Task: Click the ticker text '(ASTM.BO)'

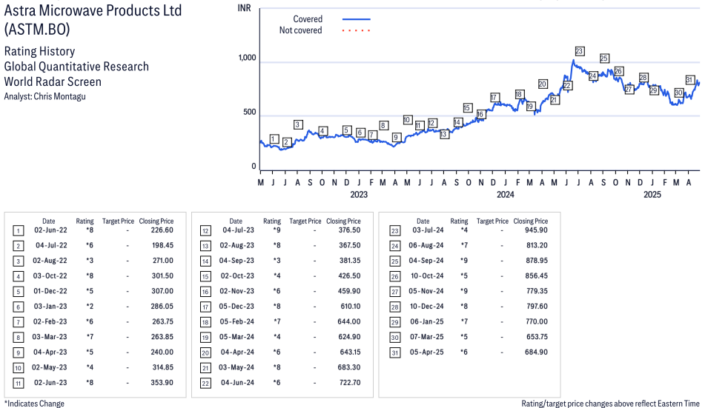Action: (37, 30)
